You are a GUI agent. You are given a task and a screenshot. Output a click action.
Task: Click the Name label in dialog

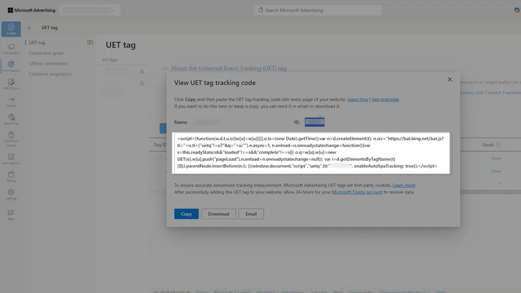(181, 122)
